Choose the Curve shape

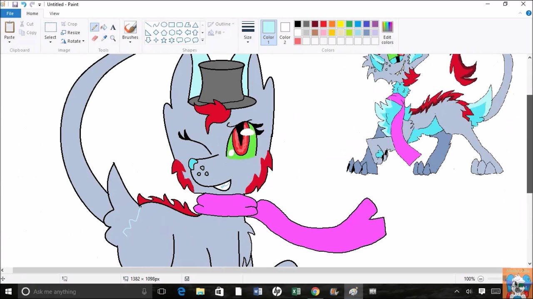(156, 25)
